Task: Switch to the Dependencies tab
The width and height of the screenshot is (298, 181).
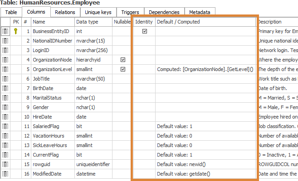Action: [x=164, y=12]
